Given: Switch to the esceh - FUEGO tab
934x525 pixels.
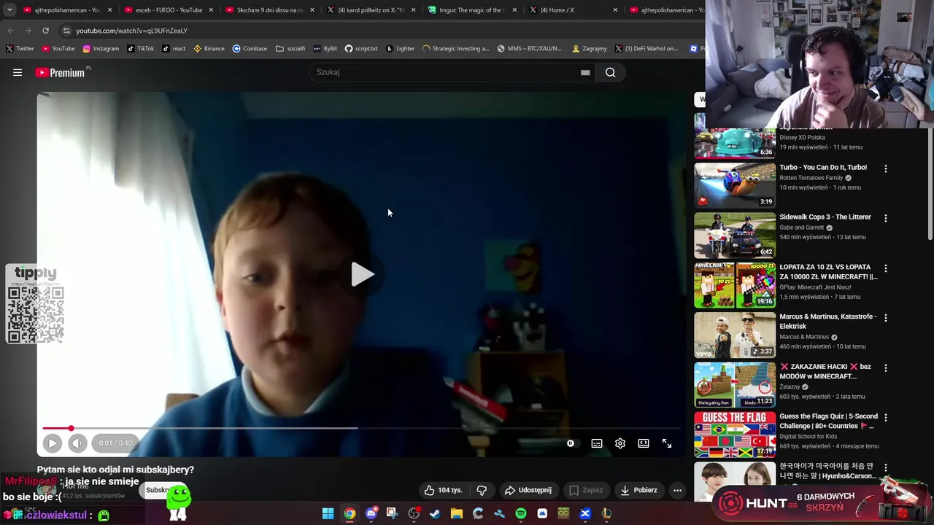Looking at the screenshot, I should pos(169,10).
